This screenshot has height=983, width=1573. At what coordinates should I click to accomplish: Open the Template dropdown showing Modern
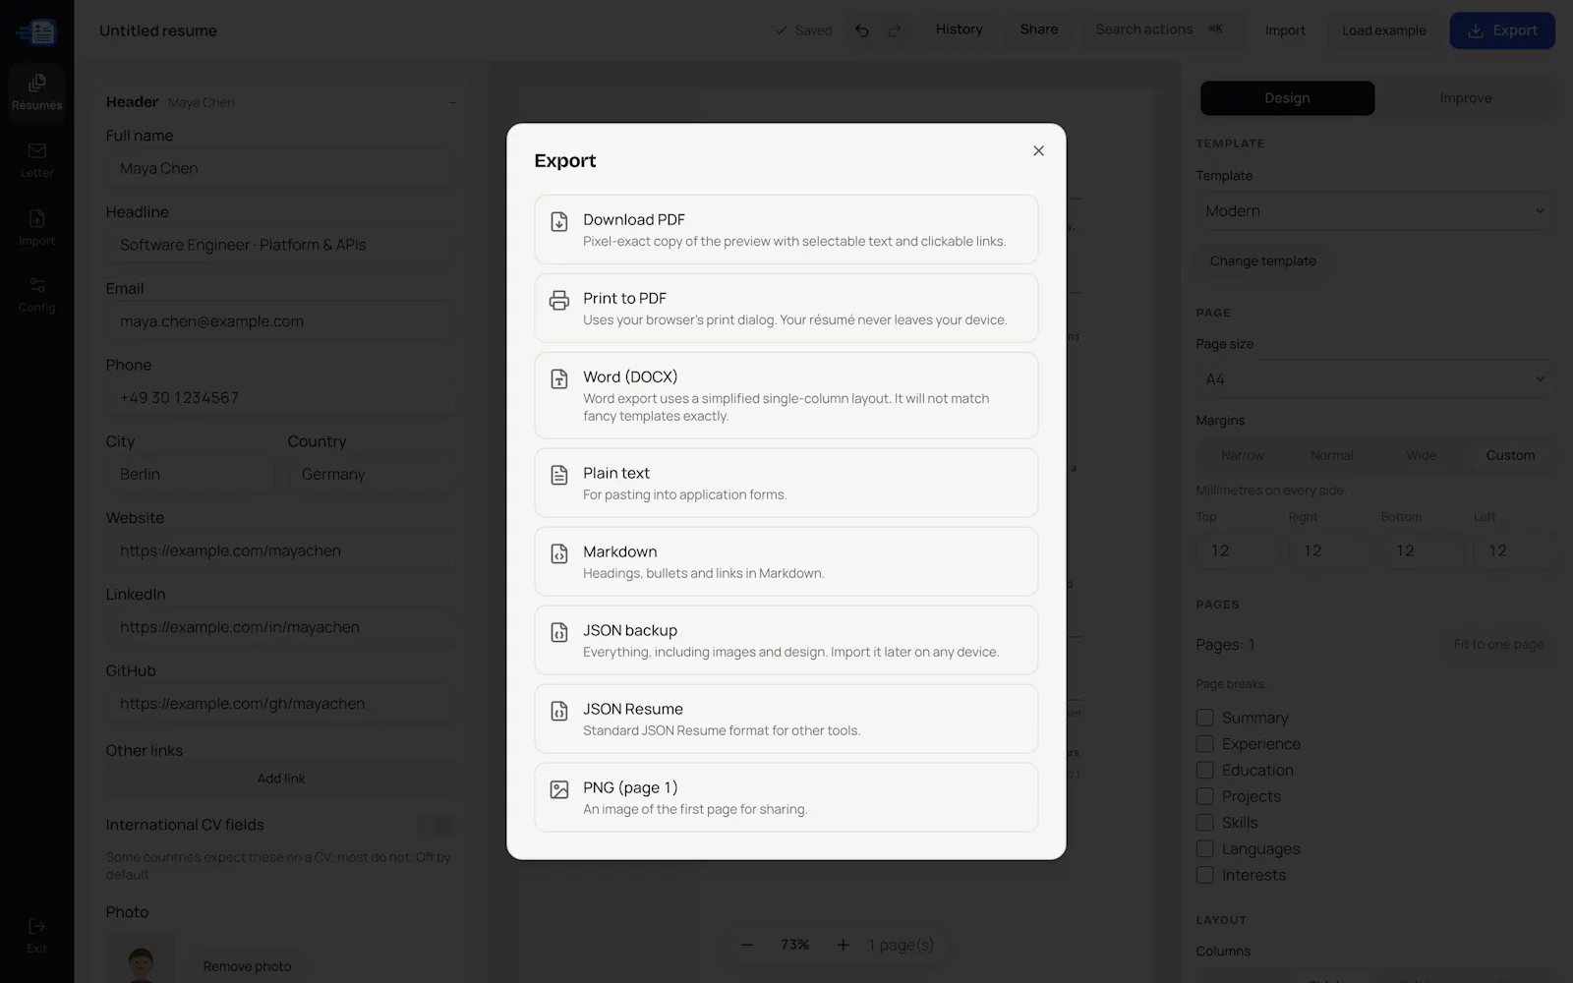click(1374, 210)
